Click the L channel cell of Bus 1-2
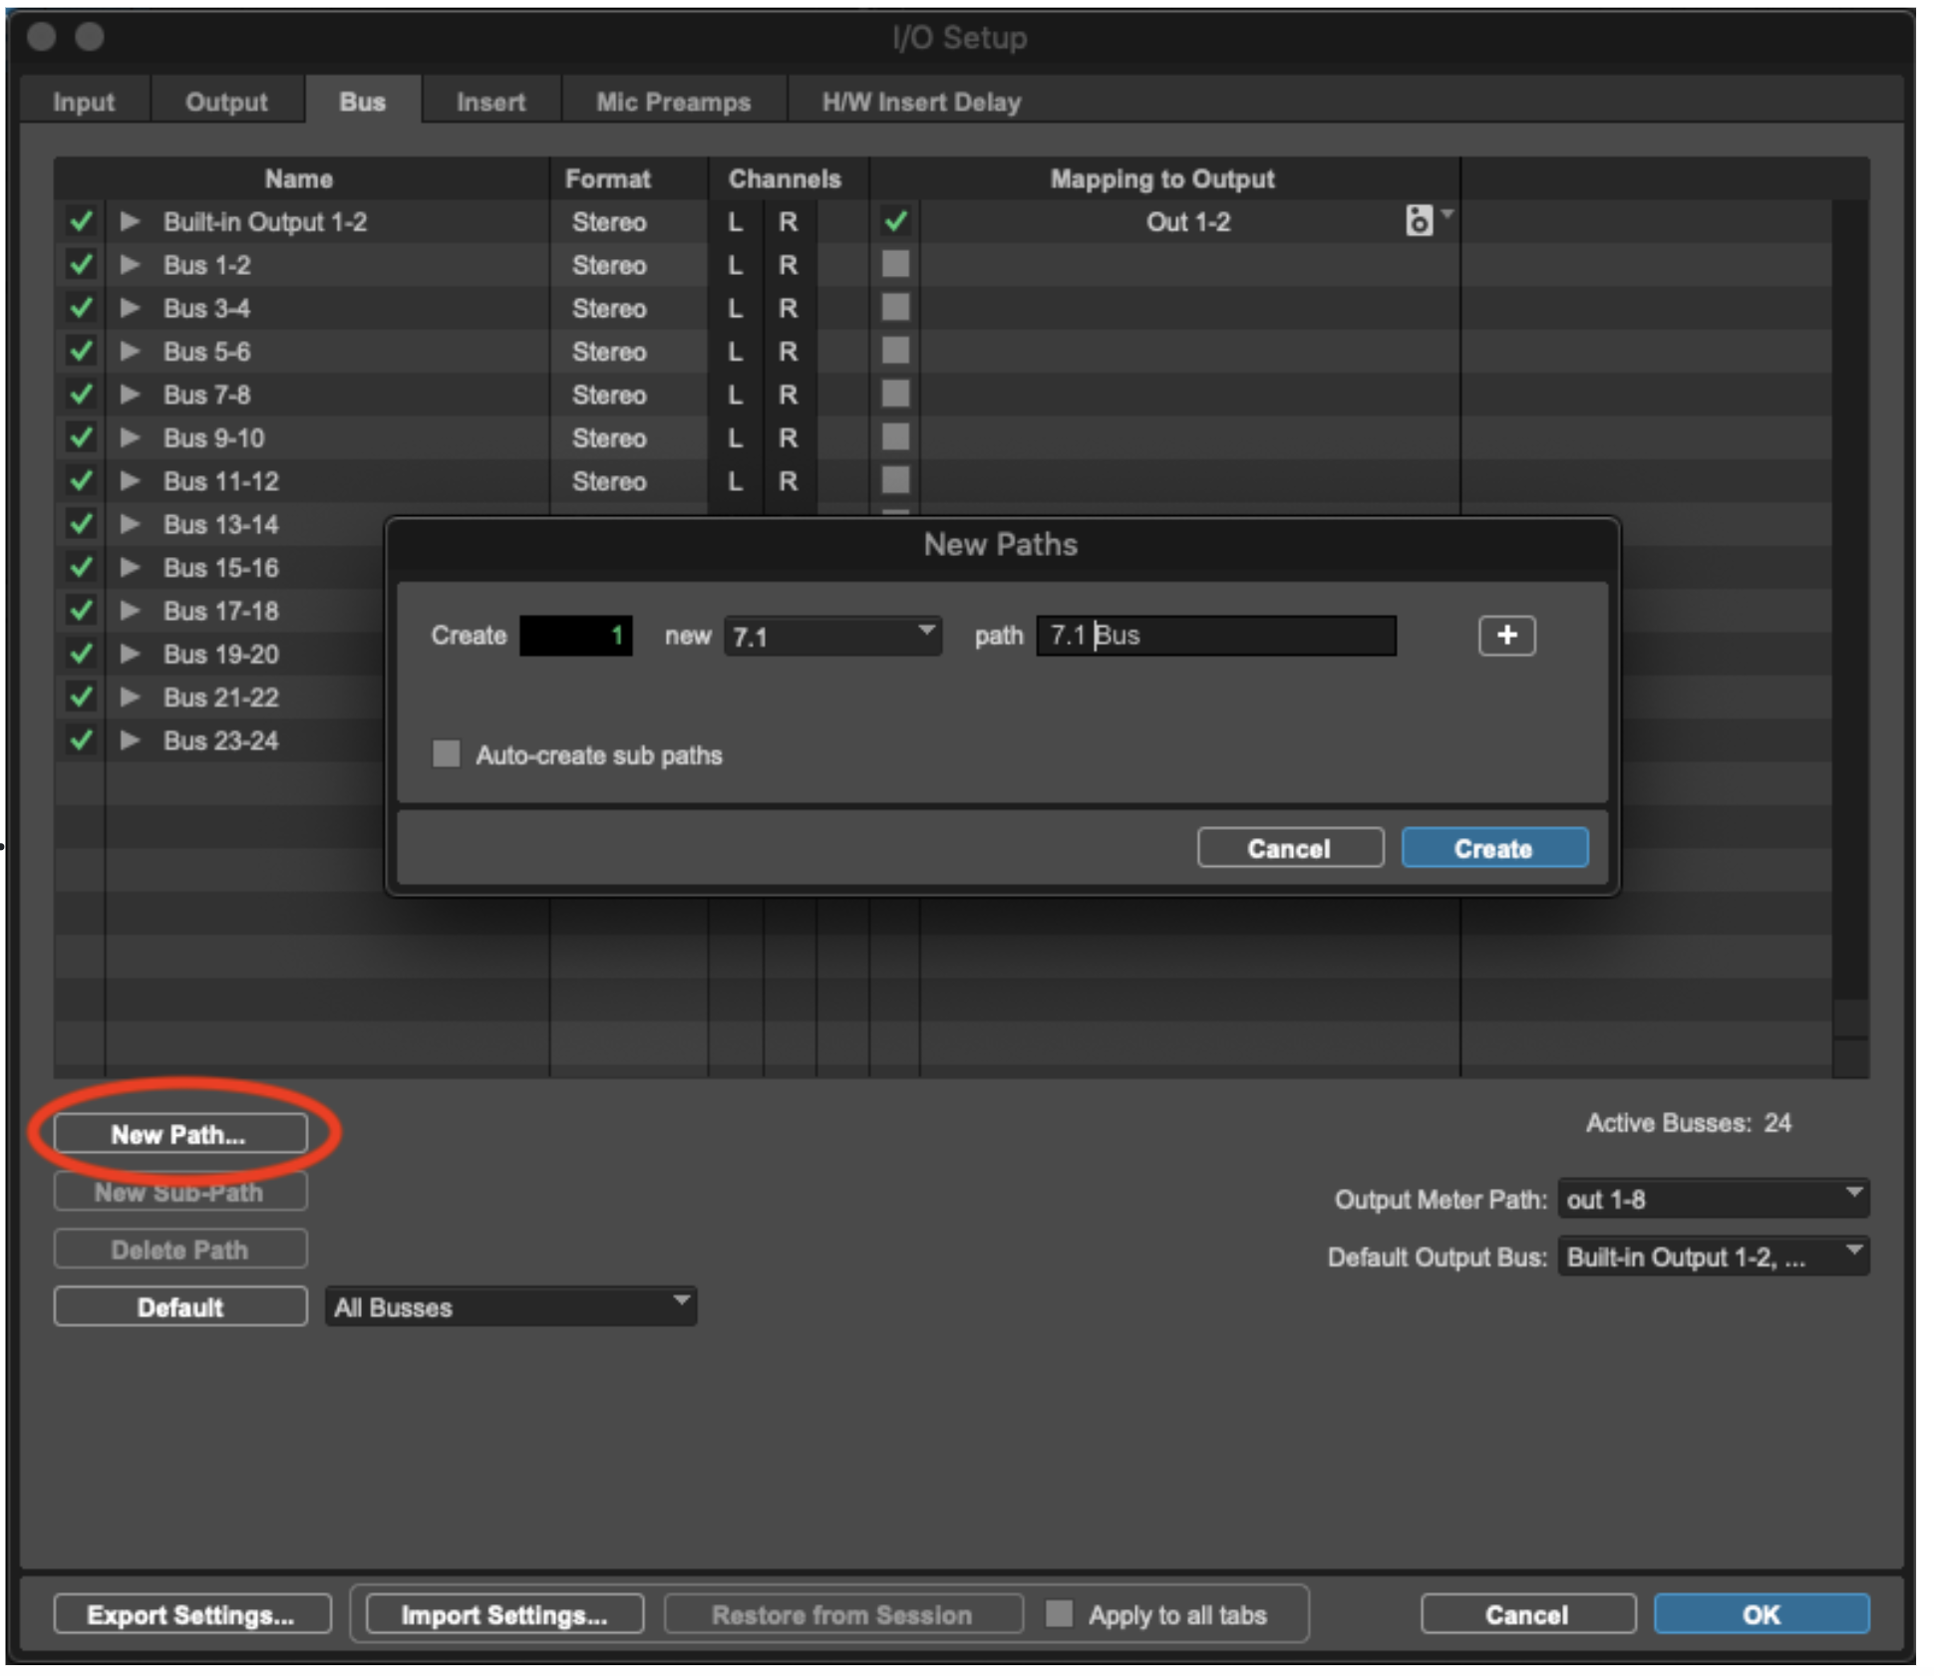The width and height of the screenshot is (1934, 1676). point(735,265)
